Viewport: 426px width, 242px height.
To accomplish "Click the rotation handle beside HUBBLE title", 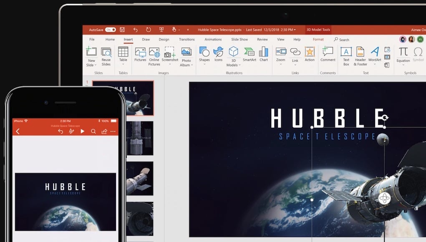I will (385, 118).
